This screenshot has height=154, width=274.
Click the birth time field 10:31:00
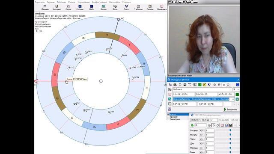tap(206, 94)
